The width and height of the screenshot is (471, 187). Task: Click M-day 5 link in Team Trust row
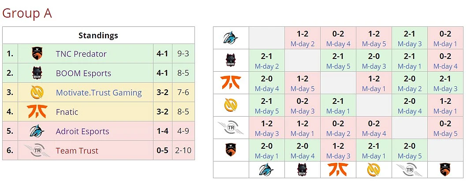(x=445, y=133)
